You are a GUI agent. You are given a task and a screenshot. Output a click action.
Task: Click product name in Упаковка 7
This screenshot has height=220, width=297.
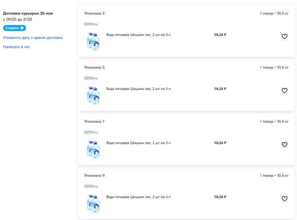[x=138, y=143]
